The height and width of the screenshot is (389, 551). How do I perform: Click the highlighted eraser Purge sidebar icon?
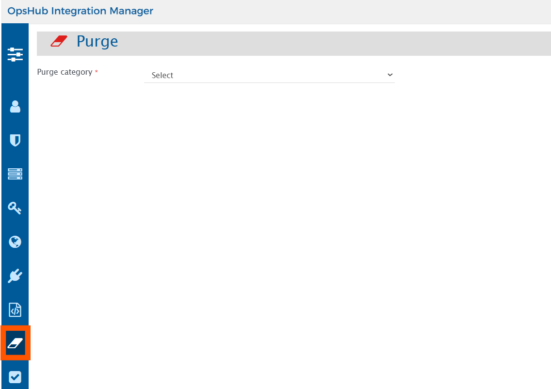point(15,343)
